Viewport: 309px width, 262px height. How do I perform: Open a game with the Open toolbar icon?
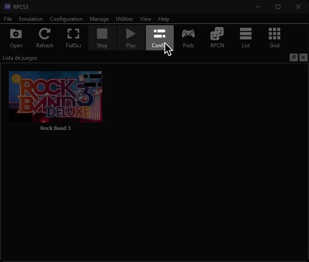click(16, 38)
